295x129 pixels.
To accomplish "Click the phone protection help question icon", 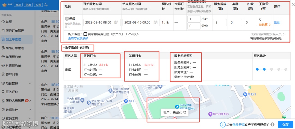I will pyautogui.click(x=272, y=124).
